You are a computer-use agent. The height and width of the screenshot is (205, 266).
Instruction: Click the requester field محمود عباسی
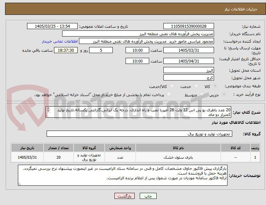pos(147,41)
